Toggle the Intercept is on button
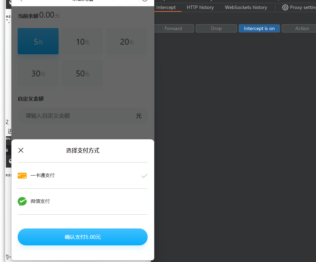 [x=259, y=28]
